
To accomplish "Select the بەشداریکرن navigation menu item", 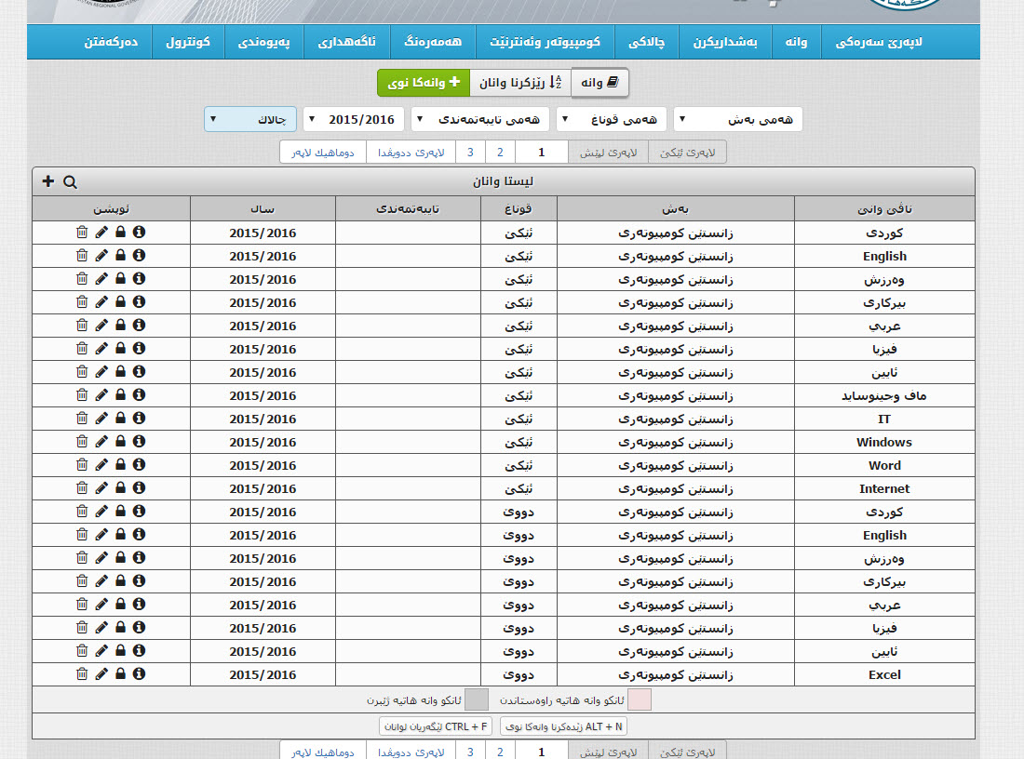I will (725, 42).
